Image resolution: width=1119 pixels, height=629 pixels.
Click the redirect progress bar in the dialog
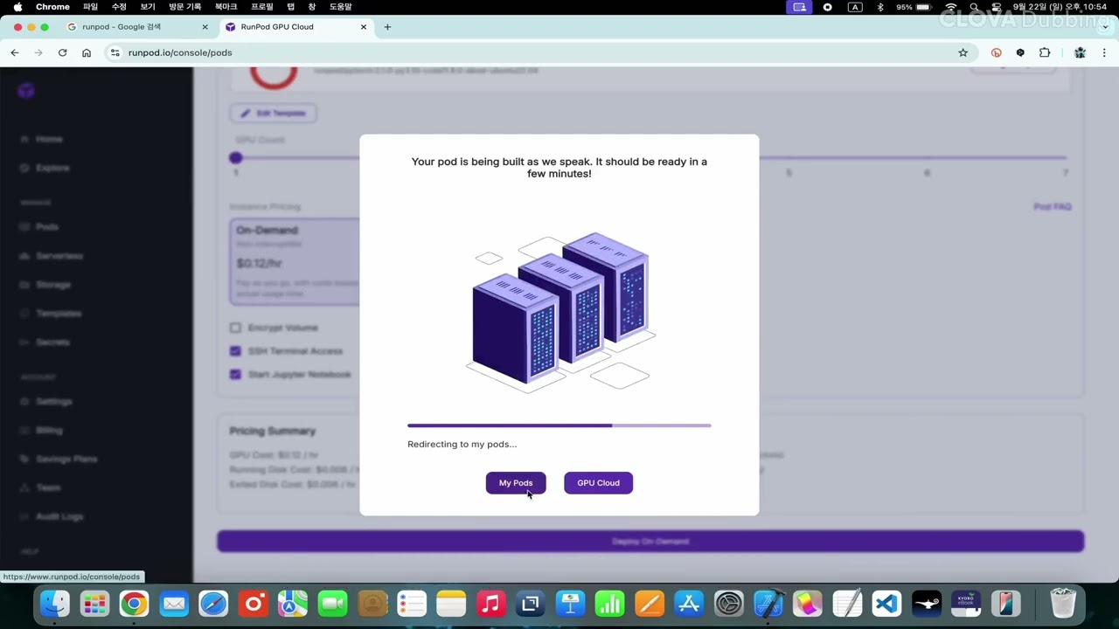[559, 425]
